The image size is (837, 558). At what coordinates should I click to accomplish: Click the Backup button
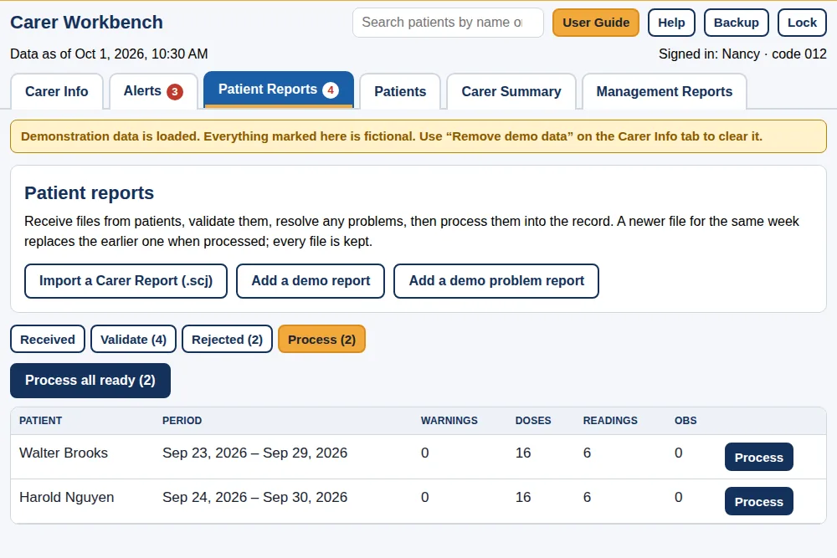tap(736, 23)
